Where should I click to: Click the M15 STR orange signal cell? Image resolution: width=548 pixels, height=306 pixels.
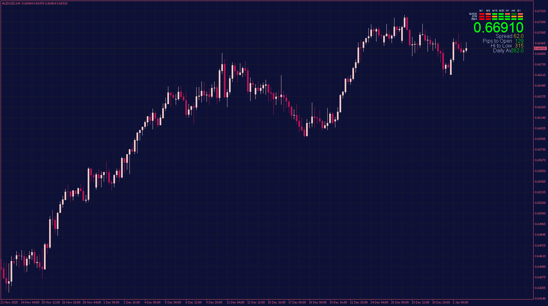coord(495,17)
